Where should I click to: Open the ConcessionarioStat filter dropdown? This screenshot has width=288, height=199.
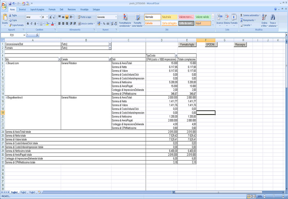coord(110,44)
